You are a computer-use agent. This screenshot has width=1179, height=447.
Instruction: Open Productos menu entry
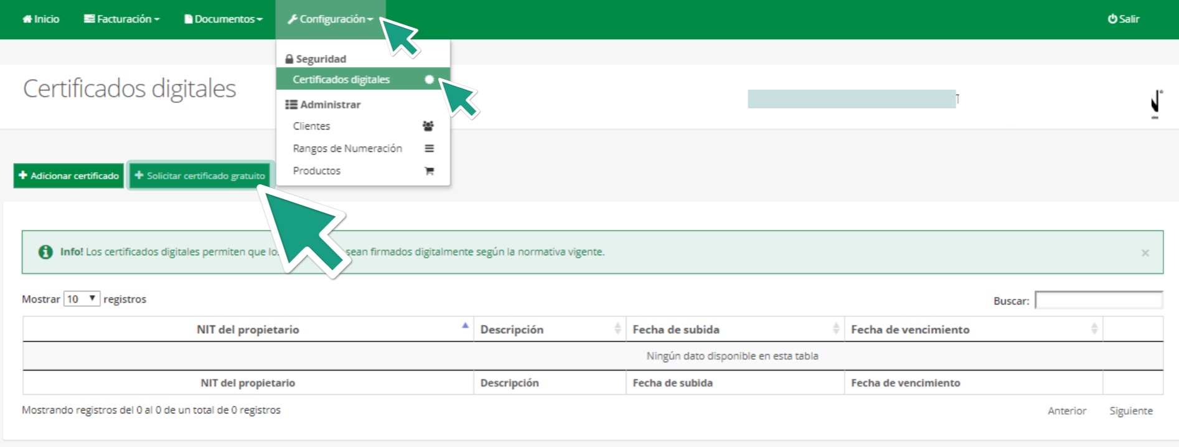click(363, 171)
